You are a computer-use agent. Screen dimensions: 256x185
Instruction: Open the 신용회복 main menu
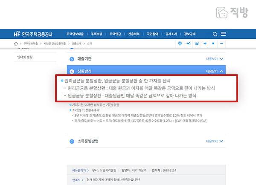134,34
